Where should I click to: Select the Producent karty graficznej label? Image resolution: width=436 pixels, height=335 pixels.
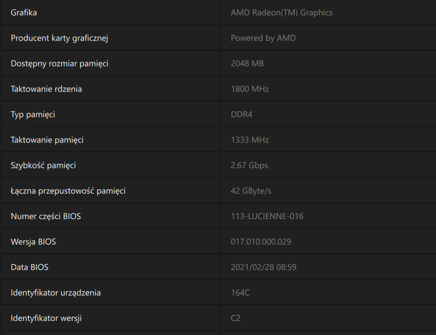coord(59,38)
